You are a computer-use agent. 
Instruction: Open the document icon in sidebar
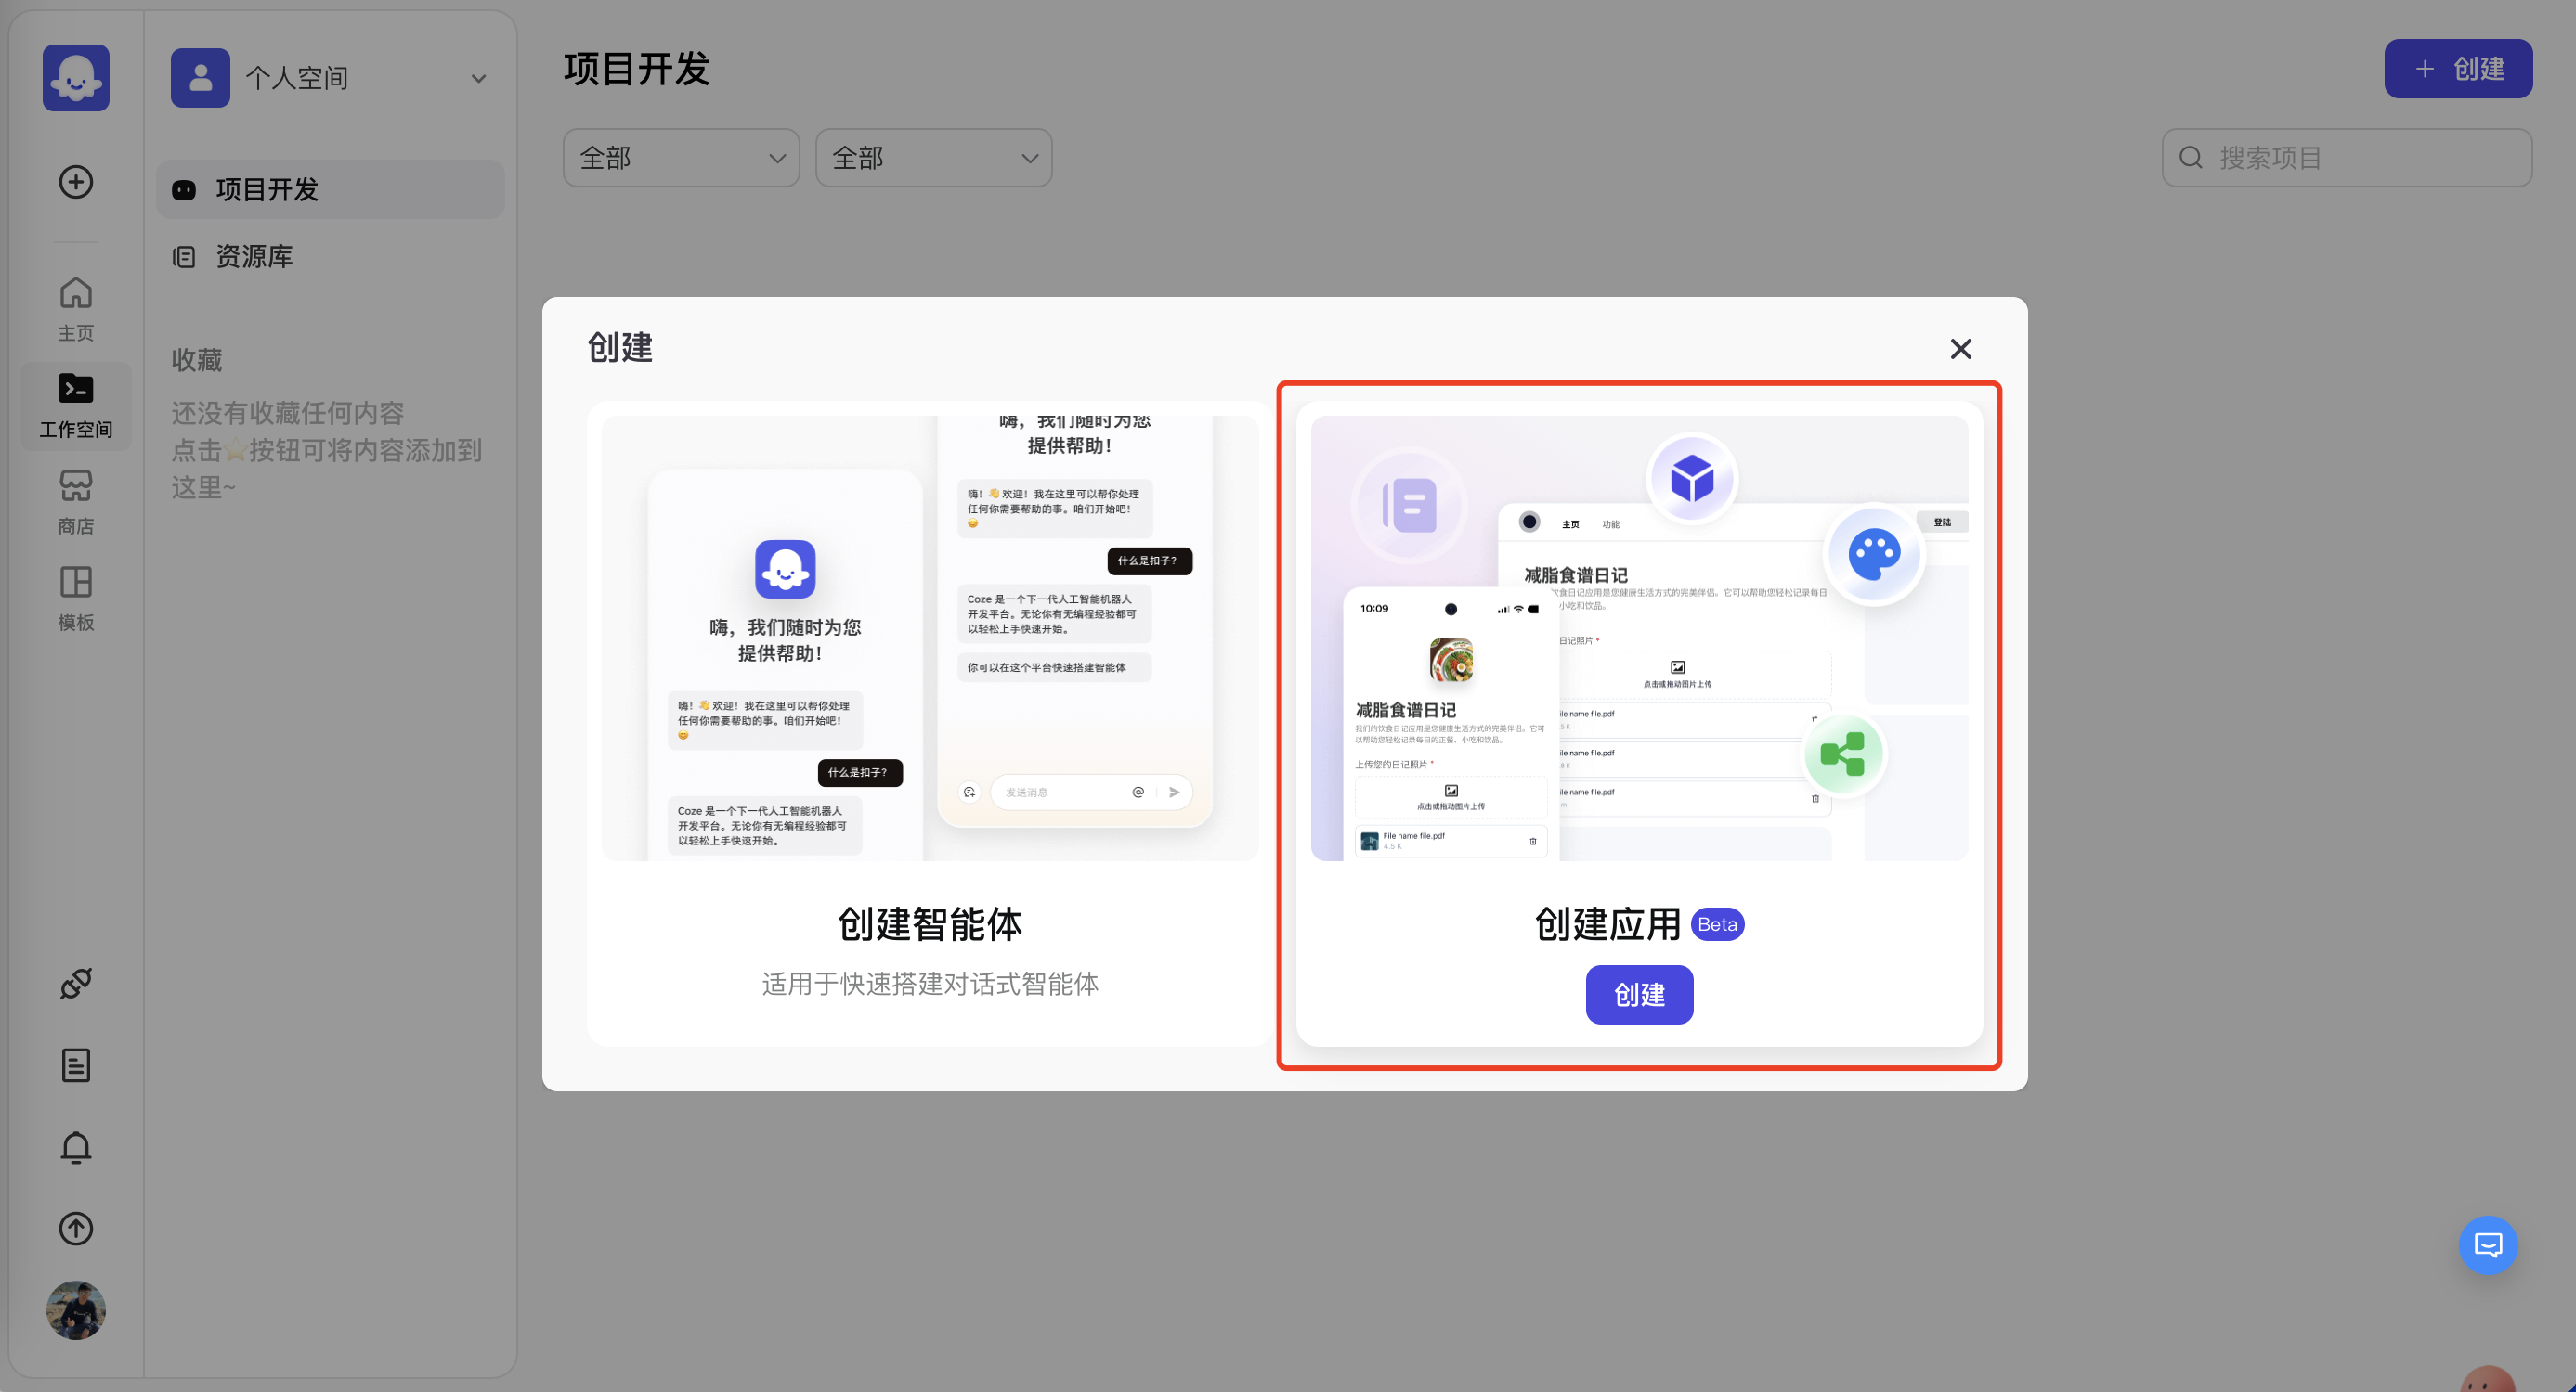coord(76,1065)
